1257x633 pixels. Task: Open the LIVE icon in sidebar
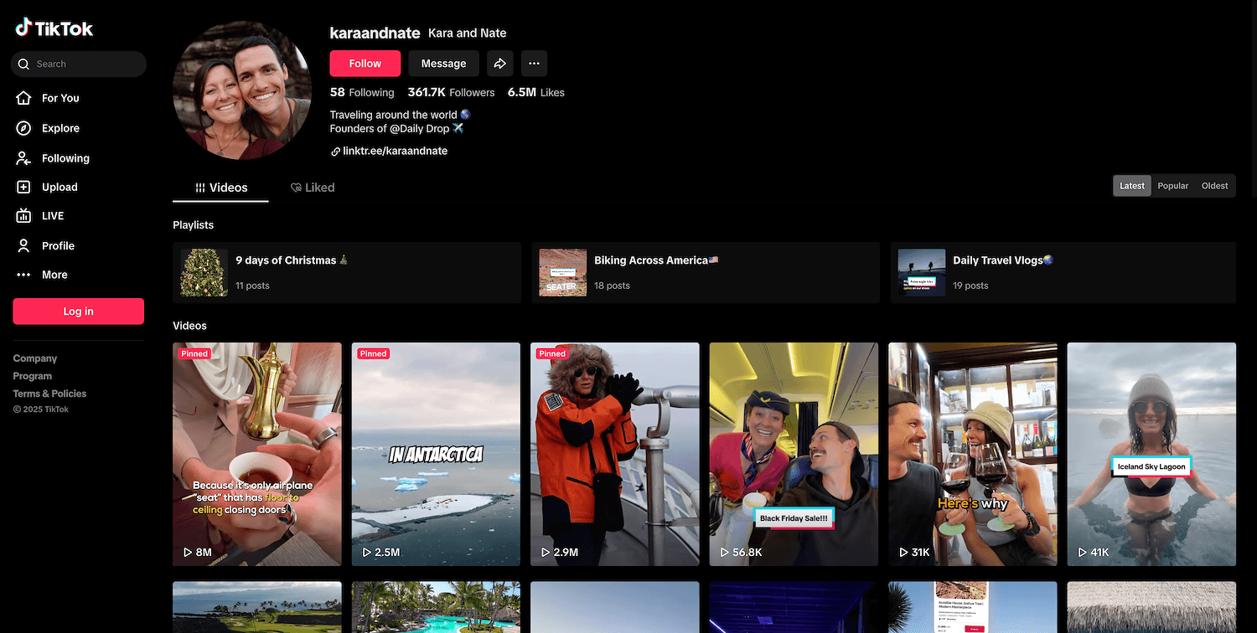point(24,216)
